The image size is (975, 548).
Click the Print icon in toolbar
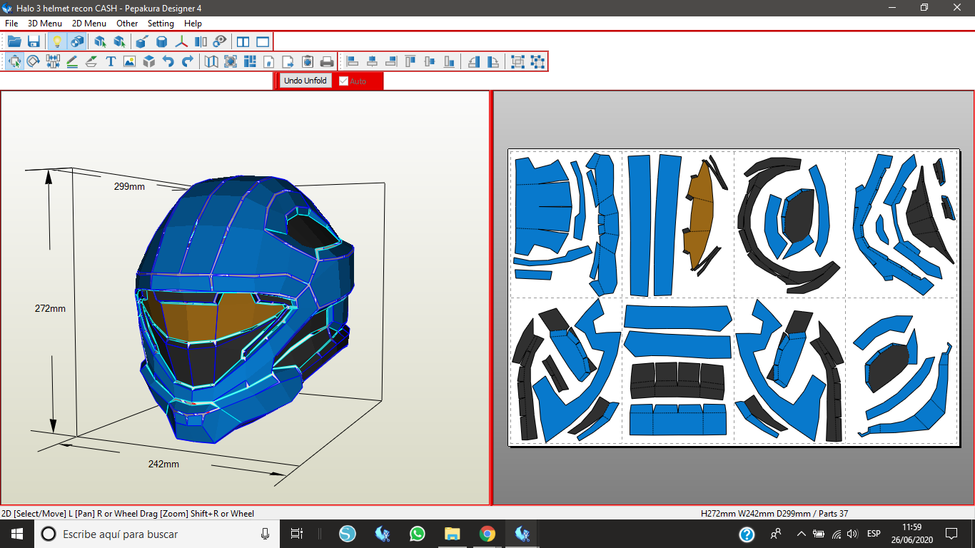click(x=327, y=61)
